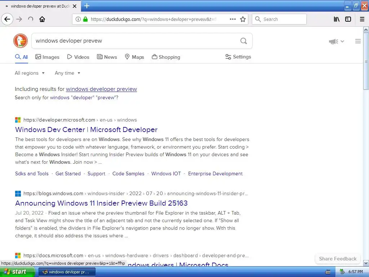
Task: Open the search Settings menu
Action: coord(238,57)
